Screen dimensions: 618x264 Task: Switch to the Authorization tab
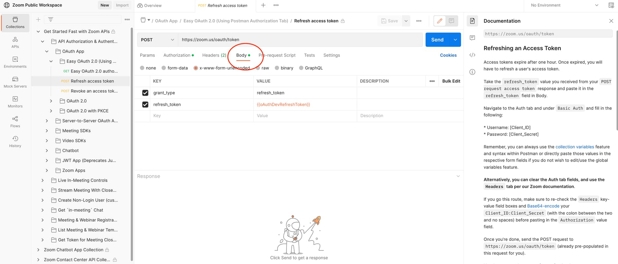[x=179, y=55]
